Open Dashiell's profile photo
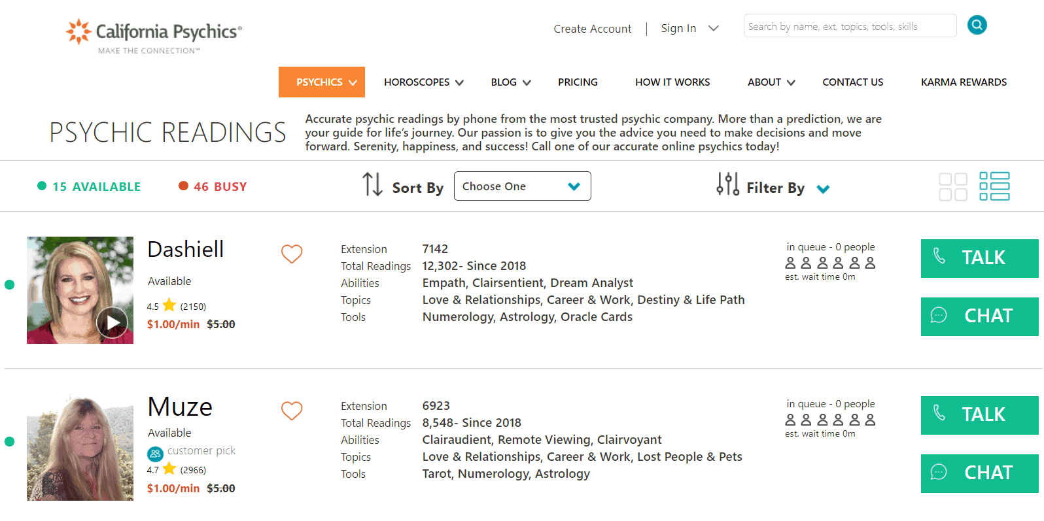This screenshot has height=521, width=1044. click(x=80, y=290)
